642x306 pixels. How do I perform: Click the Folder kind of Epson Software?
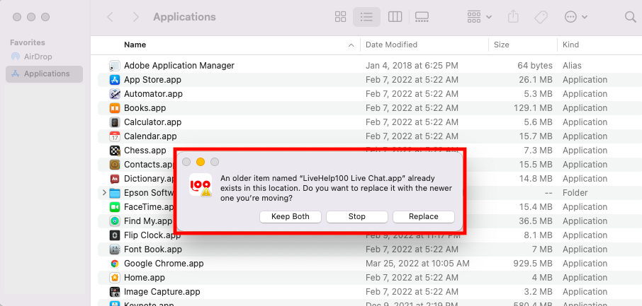[x=575, y=192]
